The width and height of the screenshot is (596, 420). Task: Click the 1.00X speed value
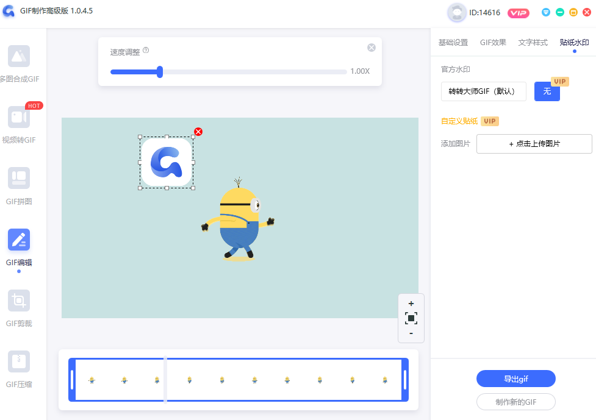[x=360, y=71]
